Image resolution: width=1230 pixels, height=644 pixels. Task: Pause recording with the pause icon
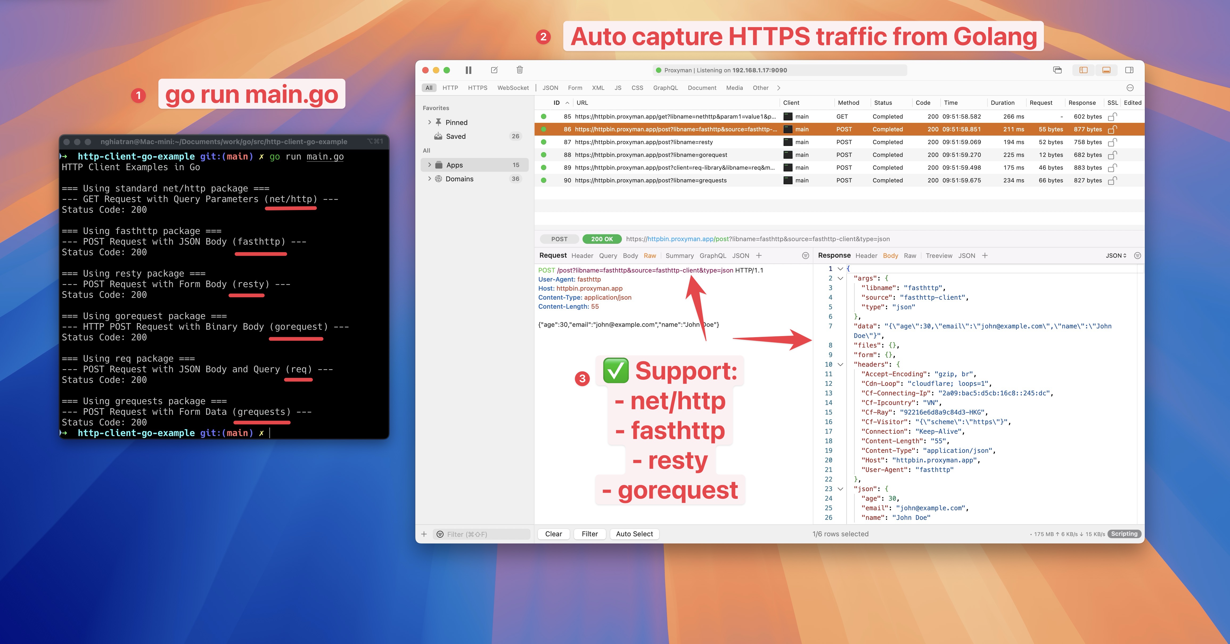pyautogui.click(x=468, y=70)
